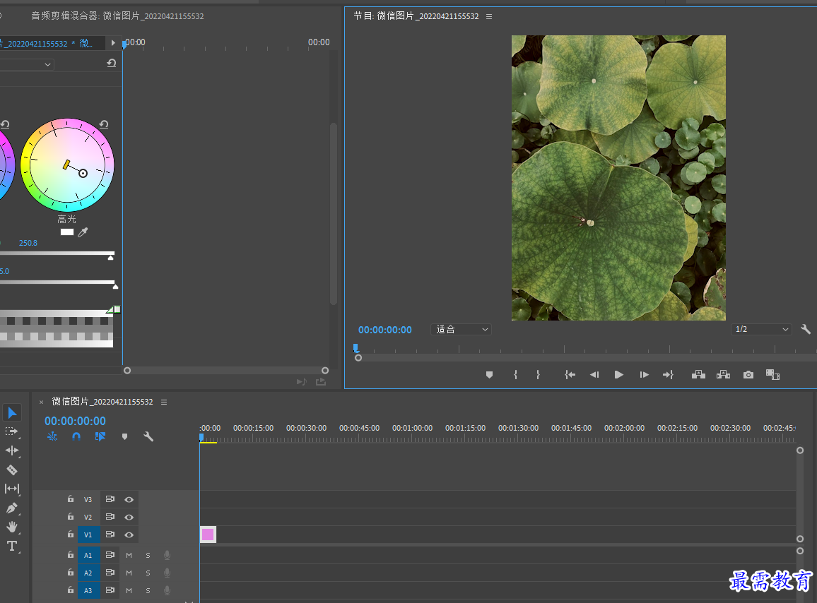Click the white highlight color swatch
The image size is (817, 603).
pyautogui.click(x=66, y=232)
